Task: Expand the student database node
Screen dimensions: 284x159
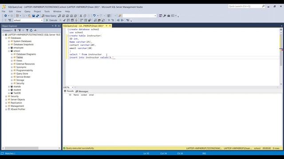Action: click(9, 90)
